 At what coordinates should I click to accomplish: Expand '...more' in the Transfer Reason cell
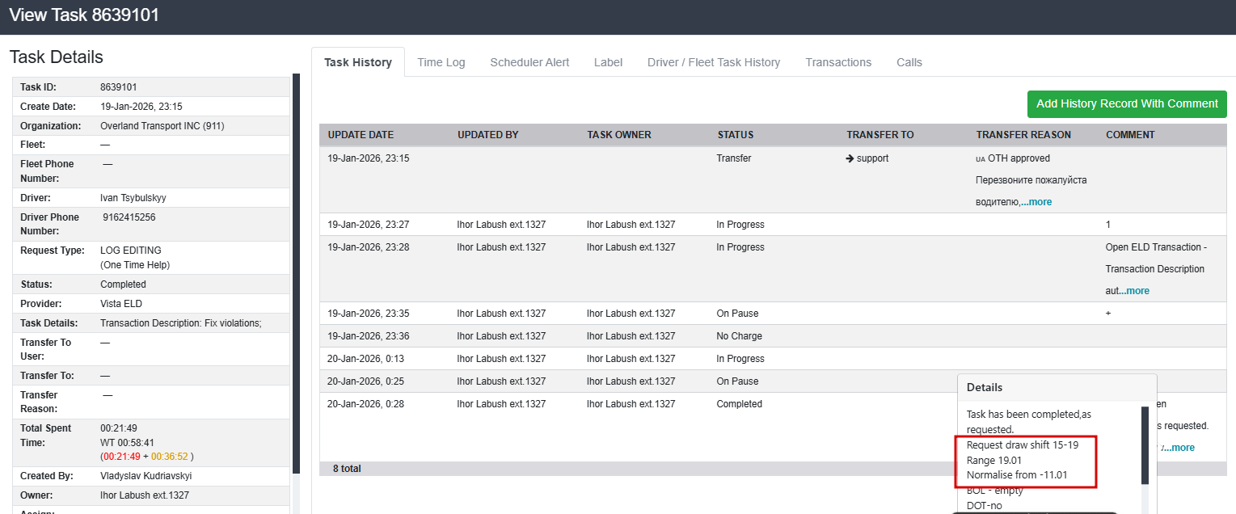click(1036, 202)
